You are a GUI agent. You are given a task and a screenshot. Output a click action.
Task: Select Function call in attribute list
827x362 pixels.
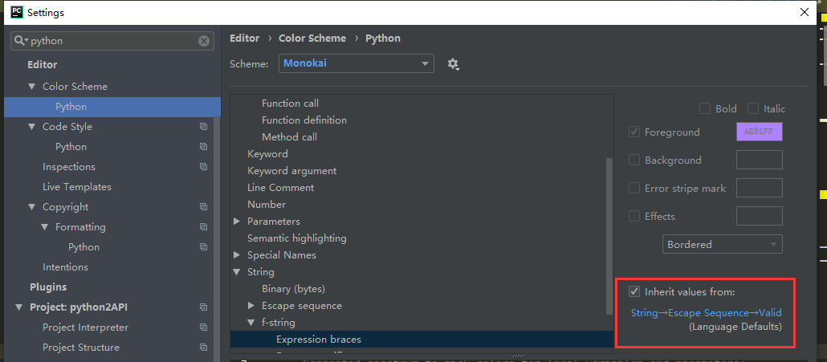[290, 104]
